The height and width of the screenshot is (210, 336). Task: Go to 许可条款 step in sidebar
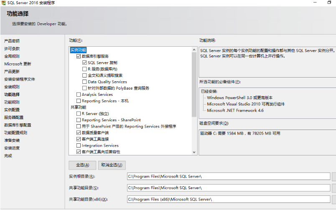(12, 49)
